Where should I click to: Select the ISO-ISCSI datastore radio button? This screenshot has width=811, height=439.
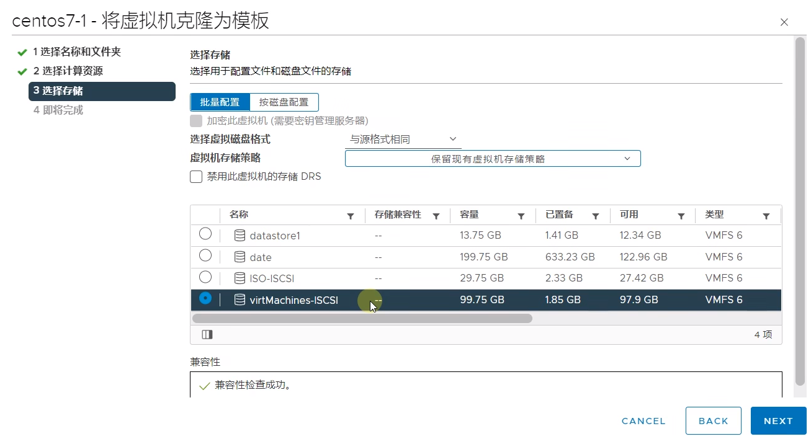[205, 278]
